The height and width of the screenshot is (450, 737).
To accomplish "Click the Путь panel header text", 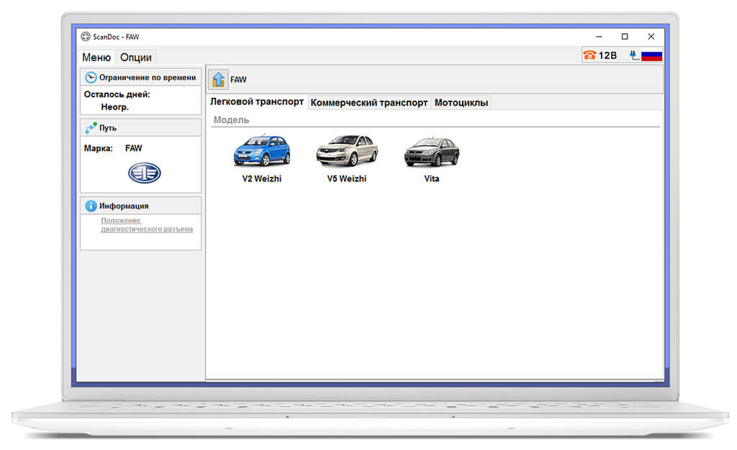I will tap(108, 128).
